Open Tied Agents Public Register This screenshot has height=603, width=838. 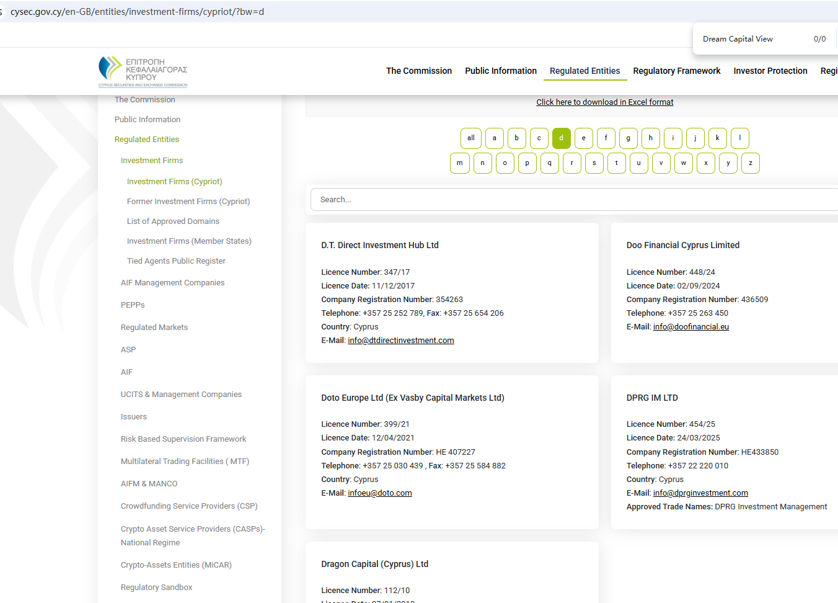(176, 261)
